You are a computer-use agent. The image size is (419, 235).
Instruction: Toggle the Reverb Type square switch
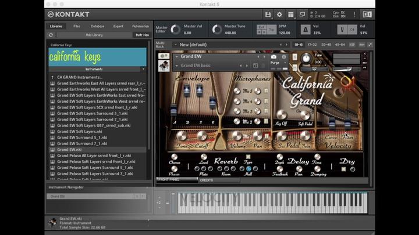tap(248, 157)
